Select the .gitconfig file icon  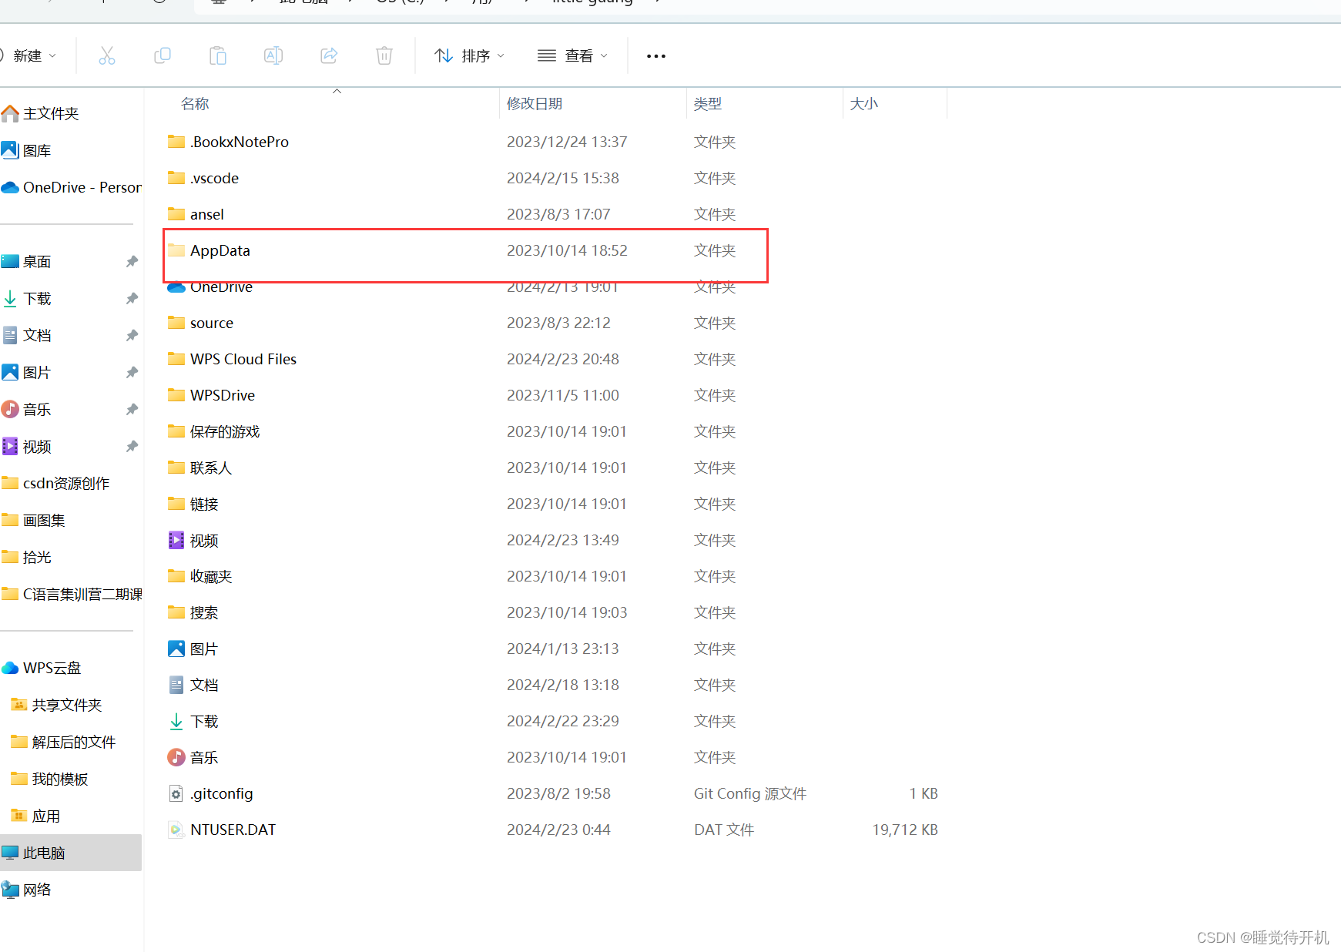point(176,793)
